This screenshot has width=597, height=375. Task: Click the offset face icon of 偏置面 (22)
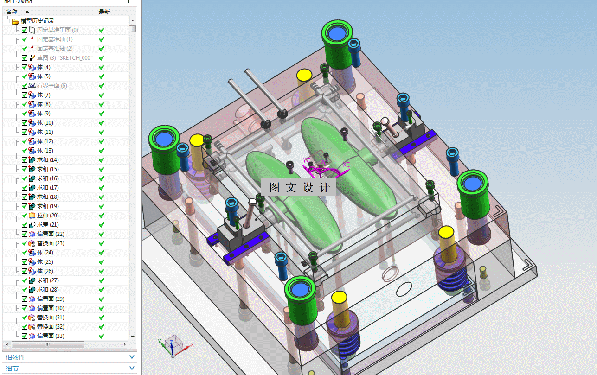[x=32, y=234]
